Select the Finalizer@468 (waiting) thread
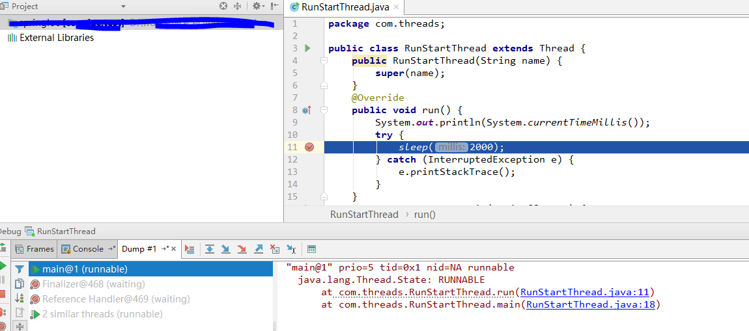This screenshot has width=749, height=331. [x=150, y=285]
